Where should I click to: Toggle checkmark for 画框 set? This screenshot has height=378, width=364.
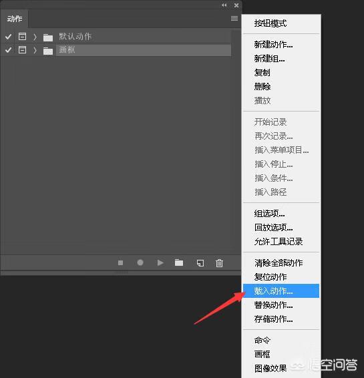(x=9, y=50)
